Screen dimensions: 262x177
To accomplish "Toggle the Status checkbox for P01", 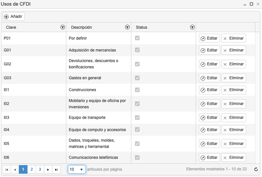I will [x=137, y=38].
